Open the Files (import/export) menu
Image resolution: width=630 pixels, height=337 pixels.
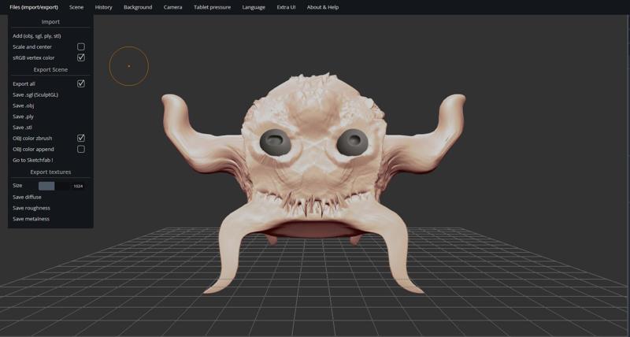[x=34, y=7]
